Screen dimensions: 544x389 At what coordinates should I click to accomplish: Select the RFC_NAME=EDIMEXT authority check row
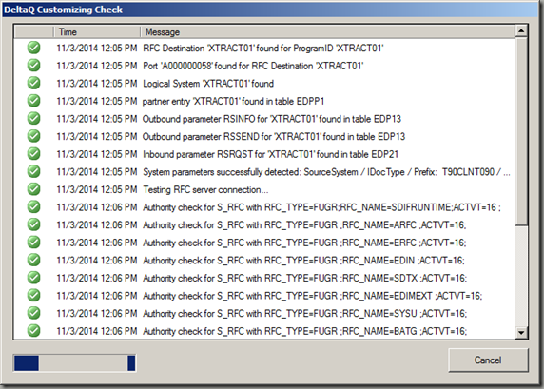(x=264, y=295)
